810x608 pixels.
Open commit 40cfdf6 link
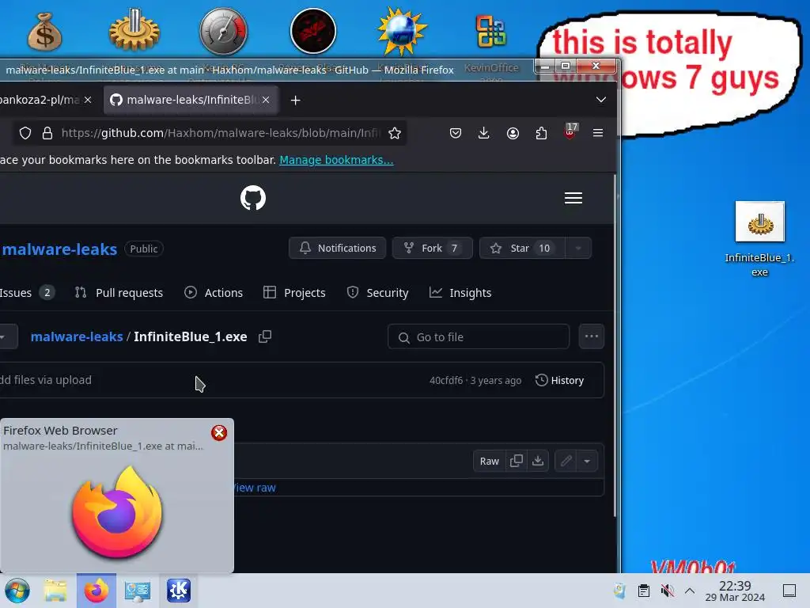click(446, 381)
